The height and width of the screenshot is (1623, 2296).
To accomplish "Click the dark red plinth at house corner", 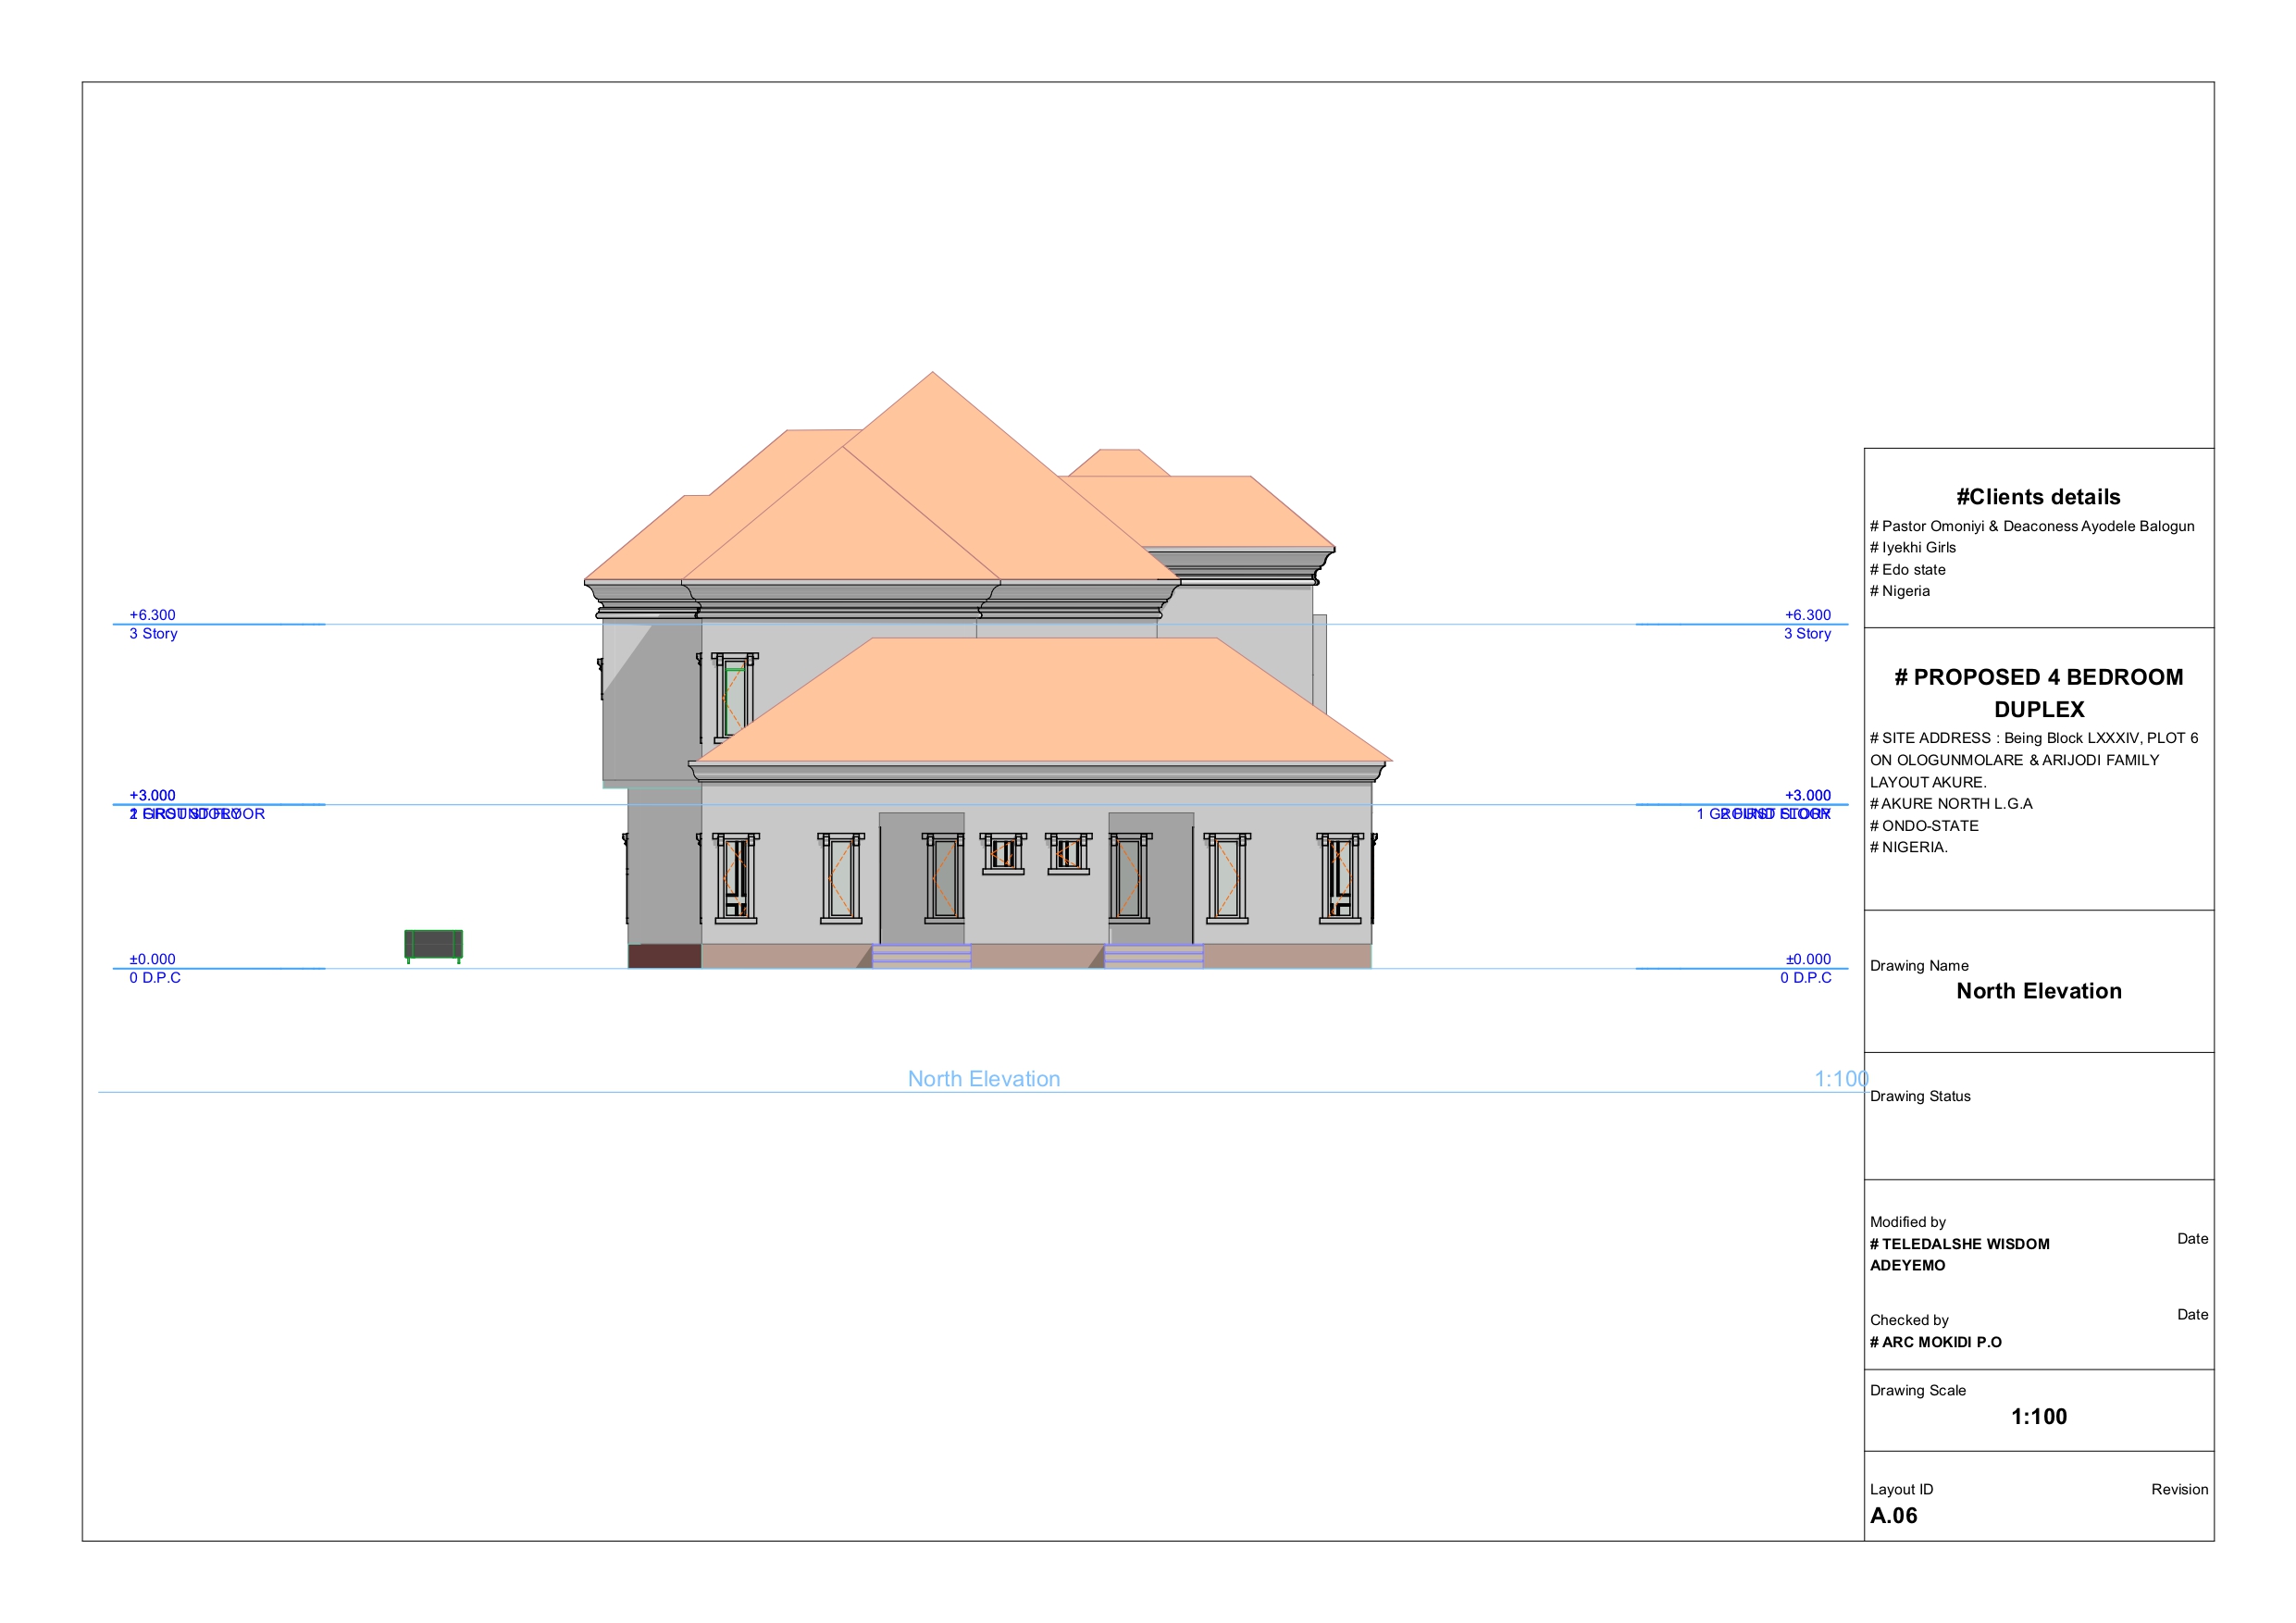I will 664,956.
